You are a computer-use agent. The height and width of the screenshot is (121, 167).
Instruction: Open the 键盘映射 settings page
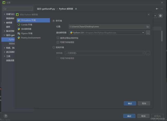point(10,18)
